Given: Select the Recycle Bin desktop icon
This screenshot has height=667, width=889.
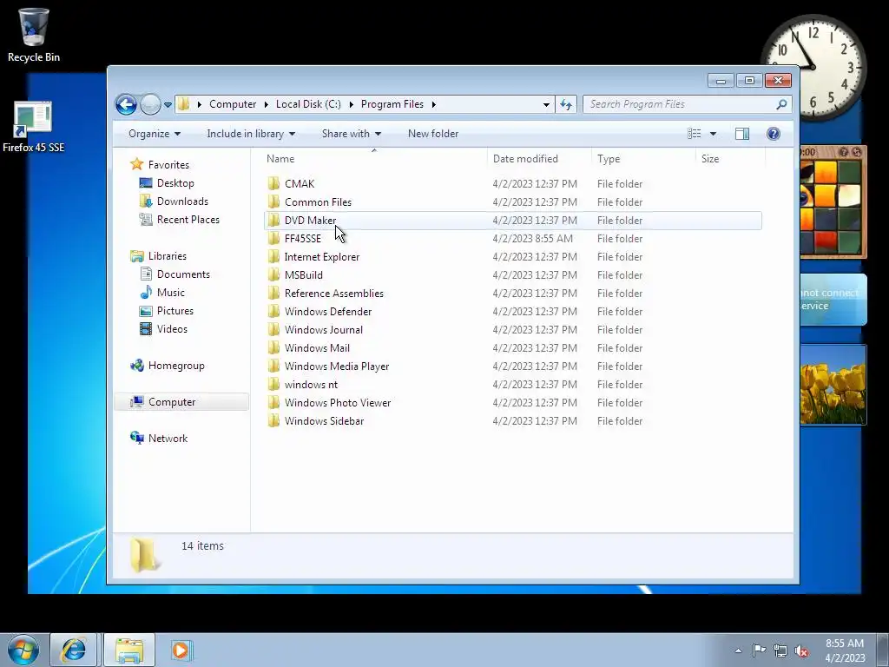Looking at the screenshot, I should tap(34, 35).
